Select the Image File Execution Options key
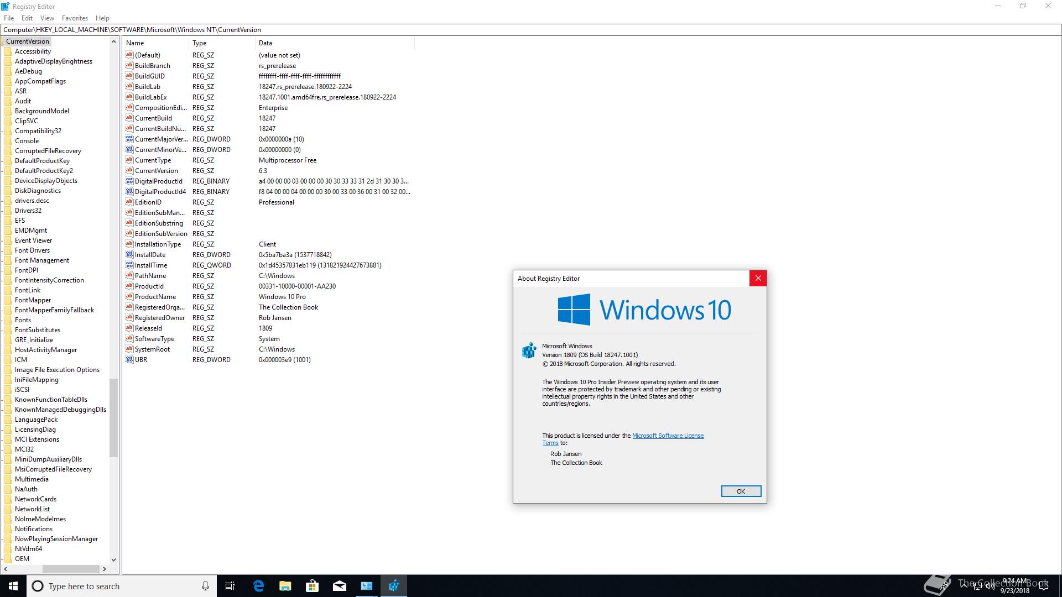The height and width of the screenshot is (597, 1062). 57,370
